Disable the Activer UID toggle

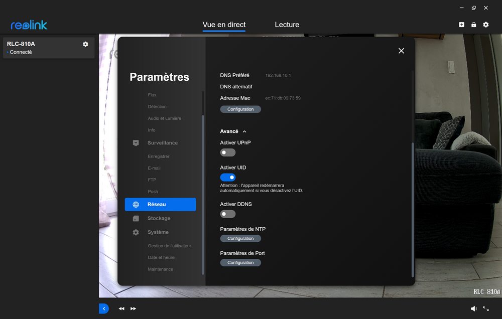click(227, 177)
